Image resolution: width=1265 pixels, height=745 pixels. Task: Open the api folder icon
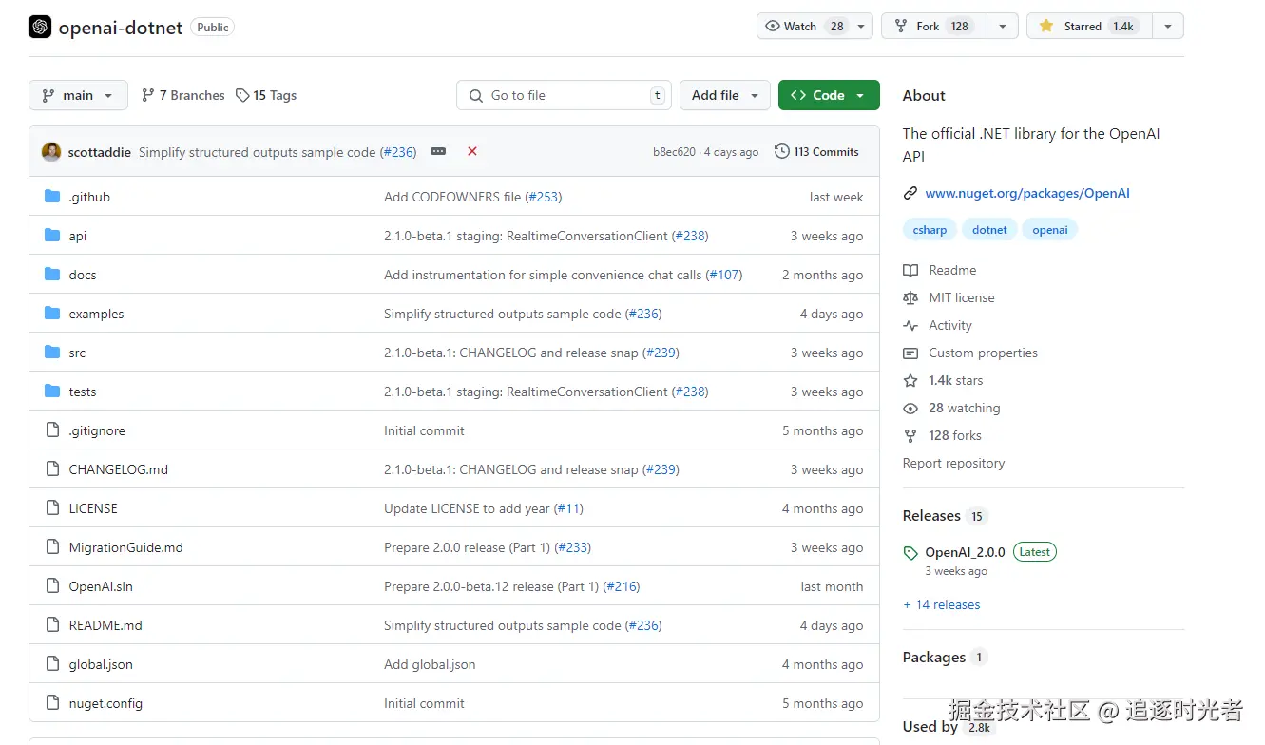pyautogui.click(x=52, y=236)
